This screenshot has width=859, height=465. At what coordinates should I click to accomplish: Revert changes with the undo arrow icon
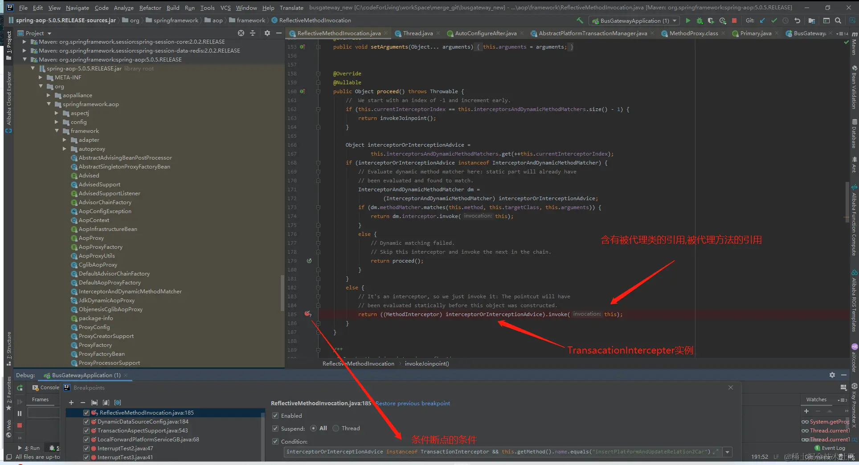pyautogui.click(x=798, y=21)
